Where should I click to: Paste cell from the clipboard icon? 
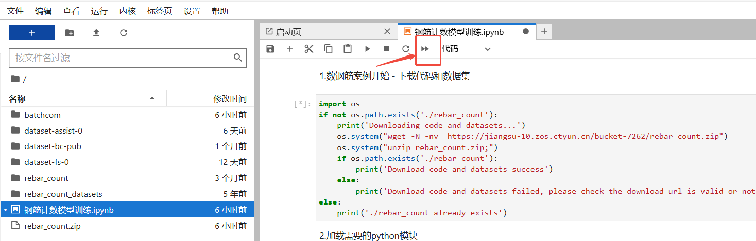(x=348, y=49)
